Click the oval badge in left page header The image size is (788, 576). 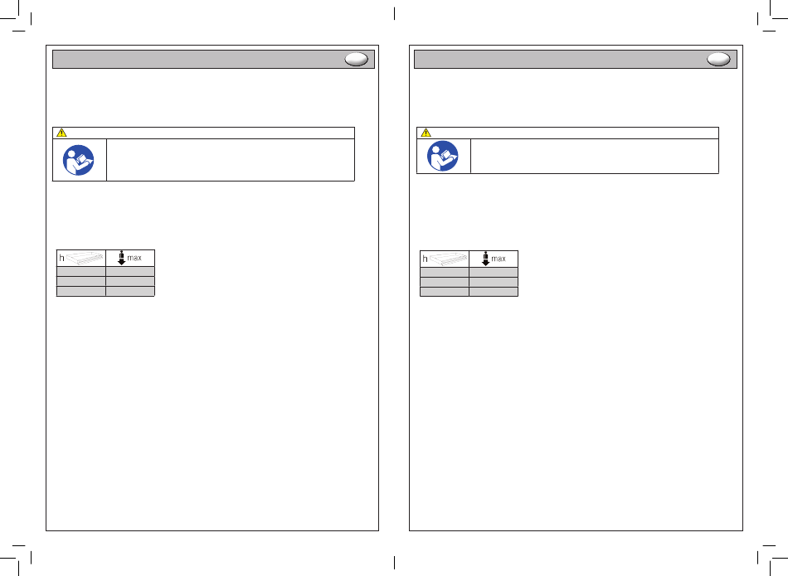(x=357, y=59)
